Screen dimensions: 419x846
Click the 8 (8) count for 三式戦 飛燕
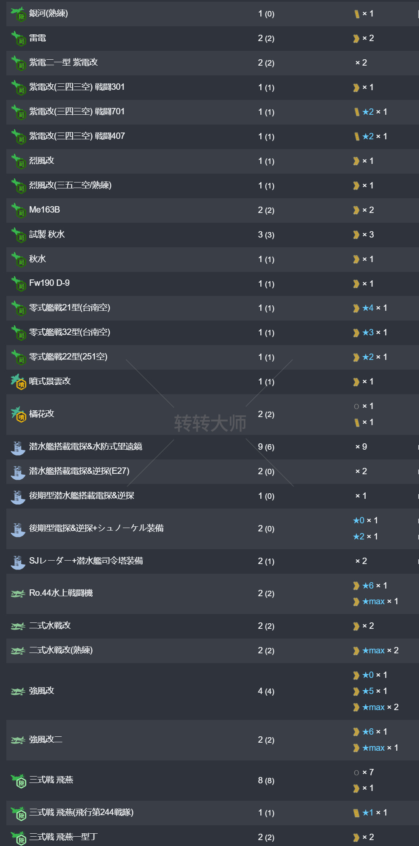click(266, 780)
